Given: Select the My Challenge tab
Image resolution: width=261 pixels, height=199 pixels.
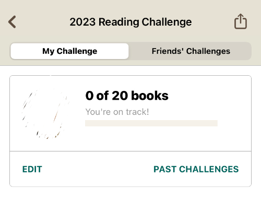Looking at the screenshot, I should click(69, 51).
